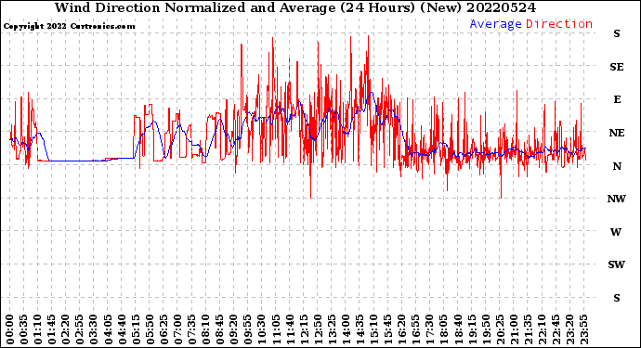Click the 16:55 time axis label
641x348 pixels.
pos(416,329)
